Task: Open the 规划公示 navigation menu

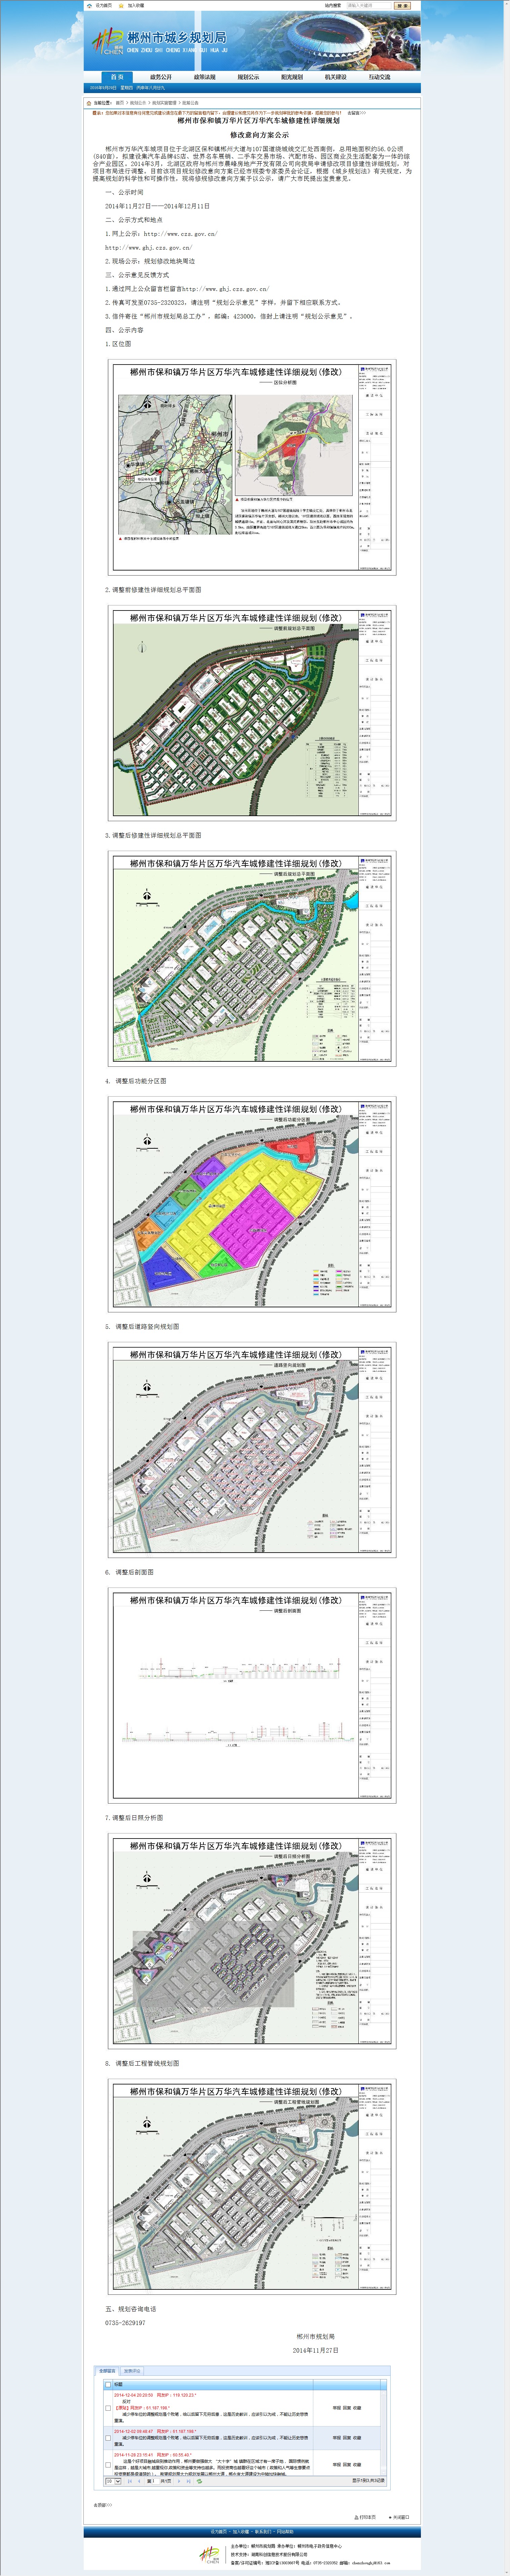Action: [x=248, y=77]
